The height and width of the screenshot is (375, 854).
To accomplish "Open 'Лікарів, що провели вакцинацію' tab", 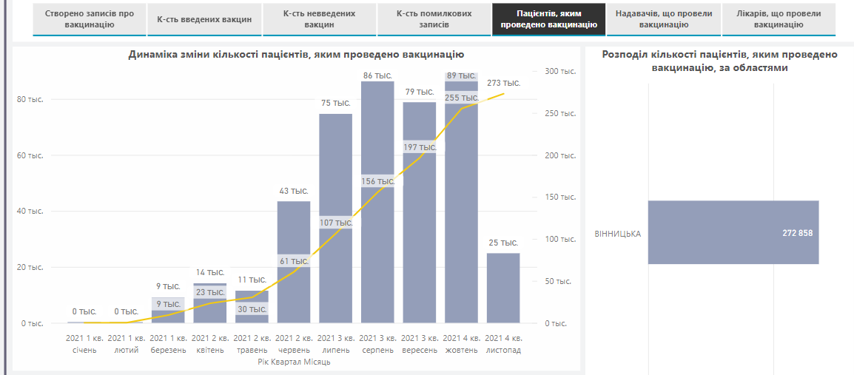I will 779,19.
